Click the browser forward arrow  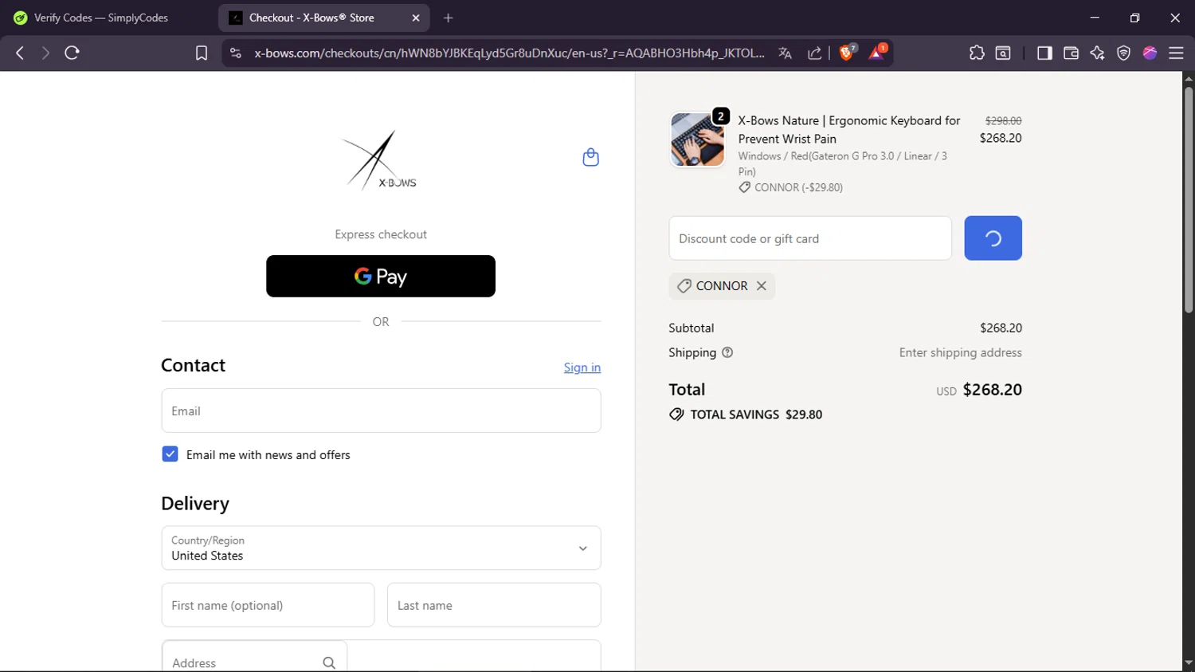45,53
